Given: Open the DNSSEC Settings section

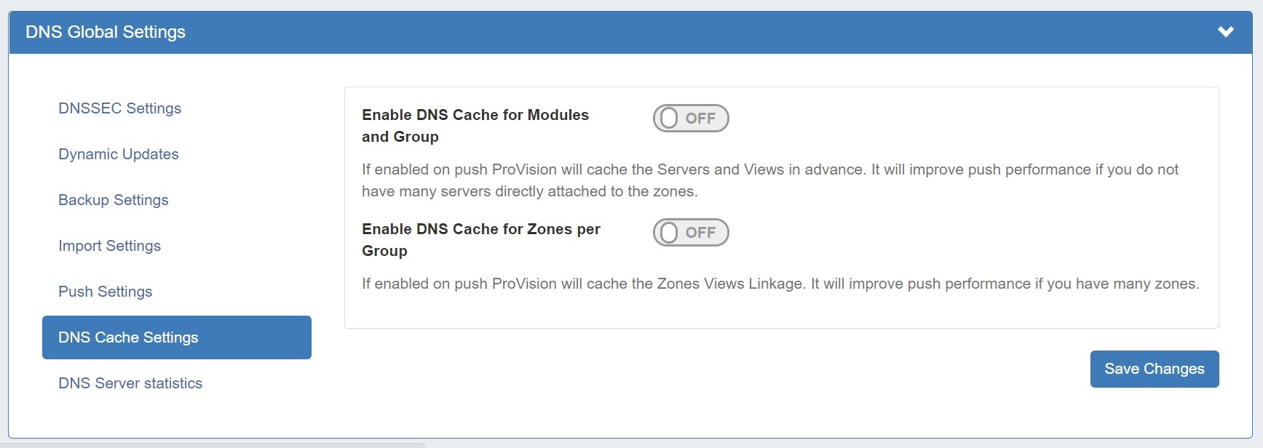Looking at the screenshot, I should (119, 108).
